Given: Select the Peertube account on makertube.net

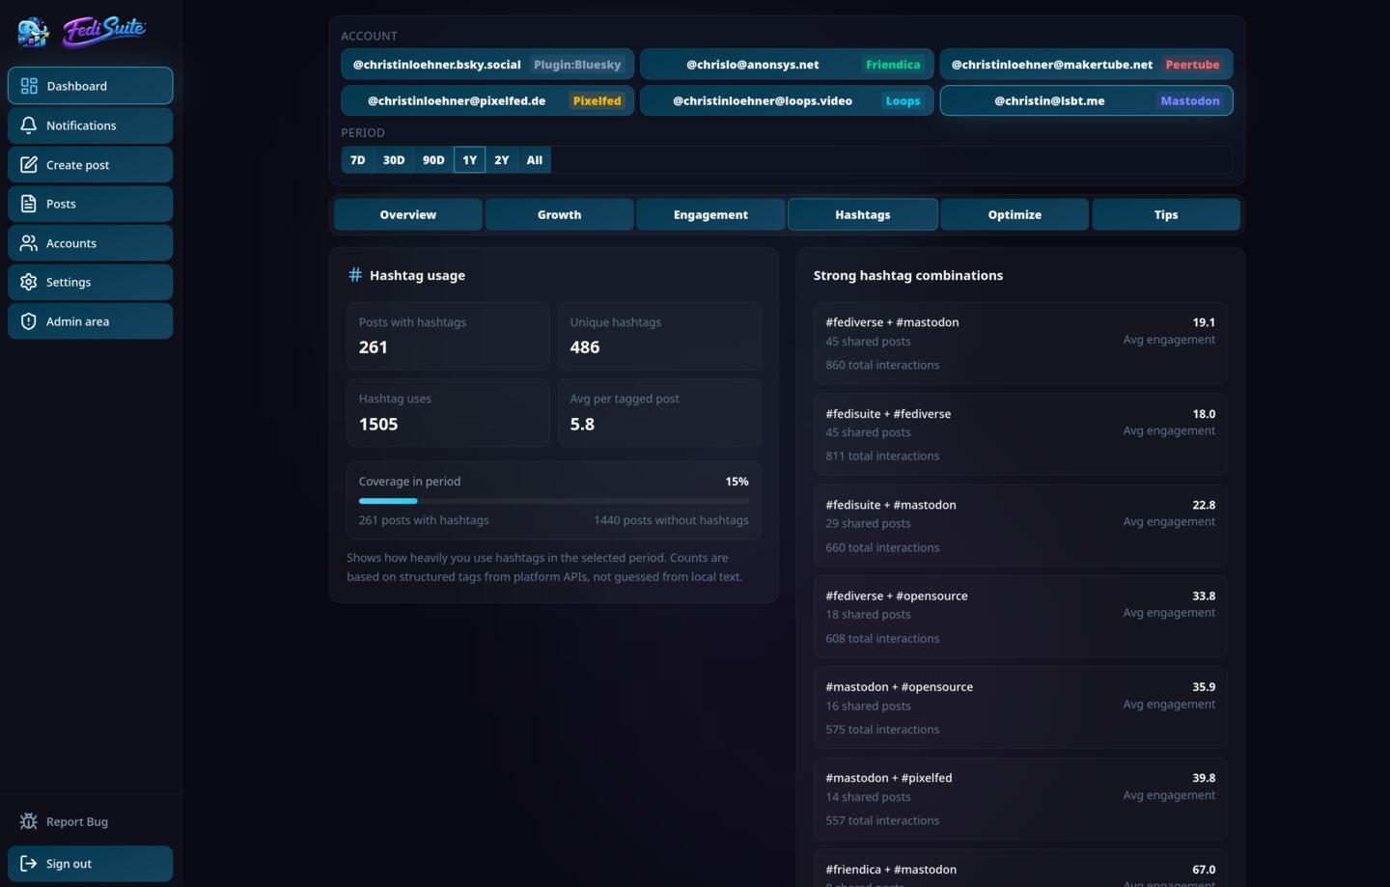Looking at the screenshot, I should (1086, 65).
